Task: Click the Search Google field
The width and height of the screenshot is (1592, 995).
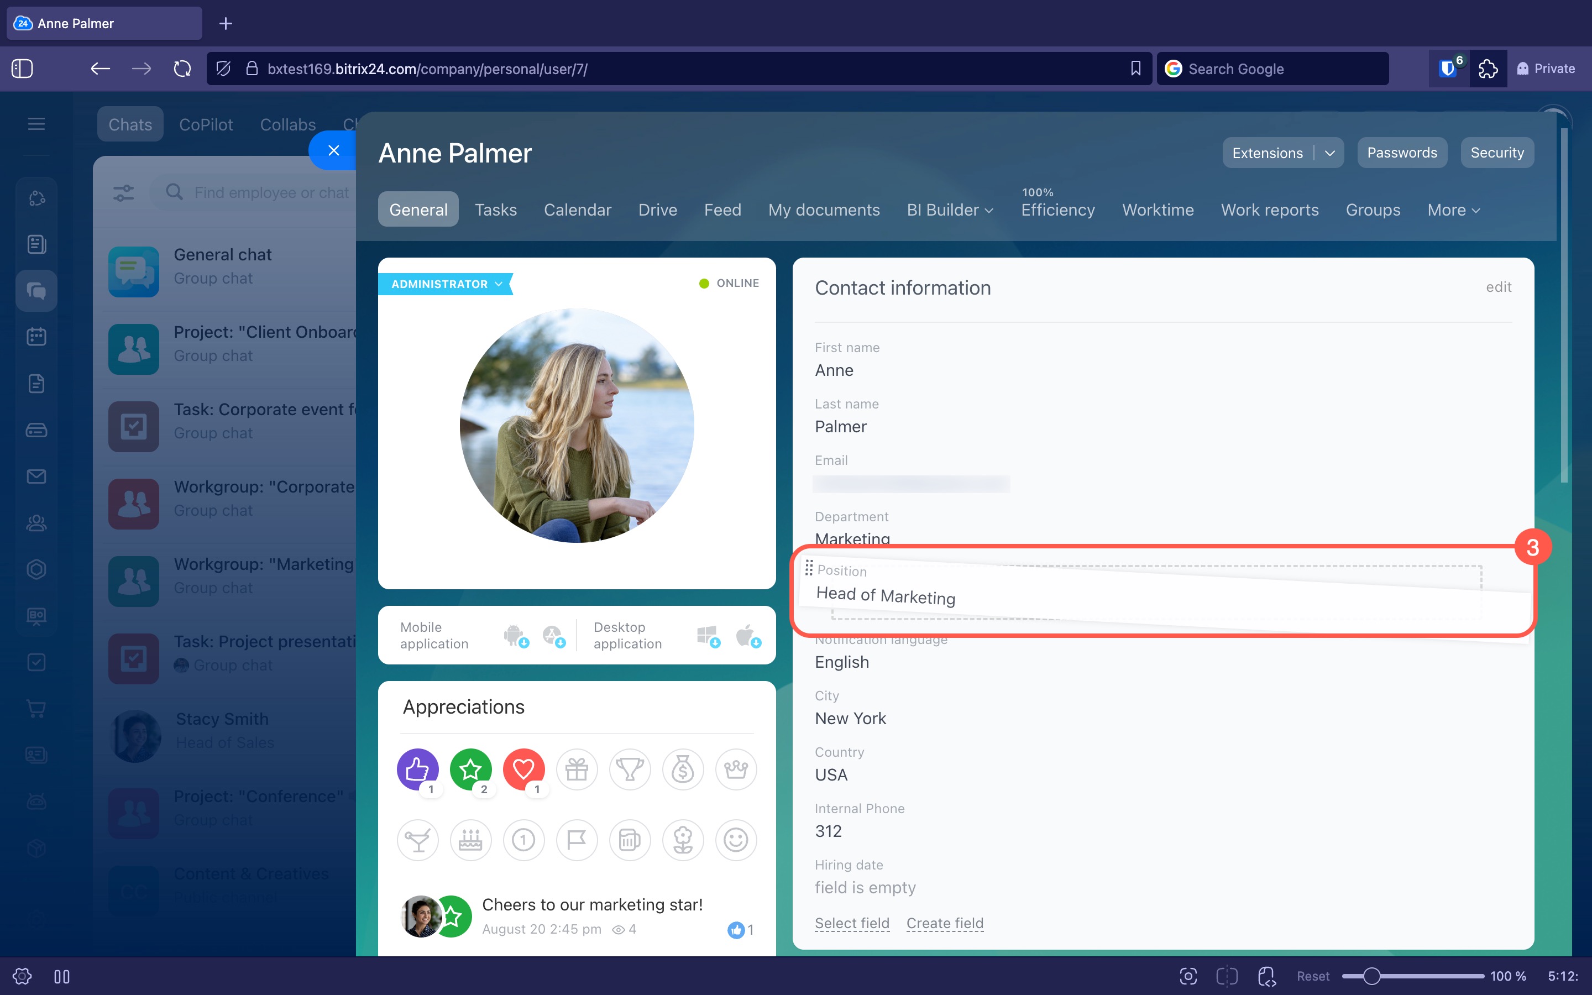Action: (x=1273, y=69)
